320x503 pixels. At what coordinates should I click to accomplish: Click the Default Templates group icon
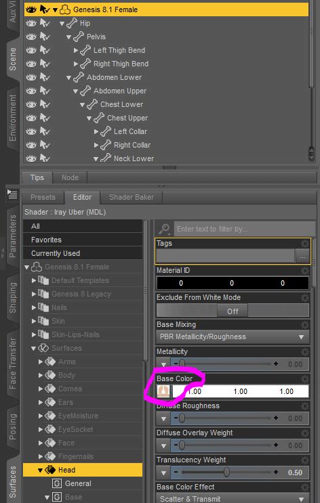point(43,280)
